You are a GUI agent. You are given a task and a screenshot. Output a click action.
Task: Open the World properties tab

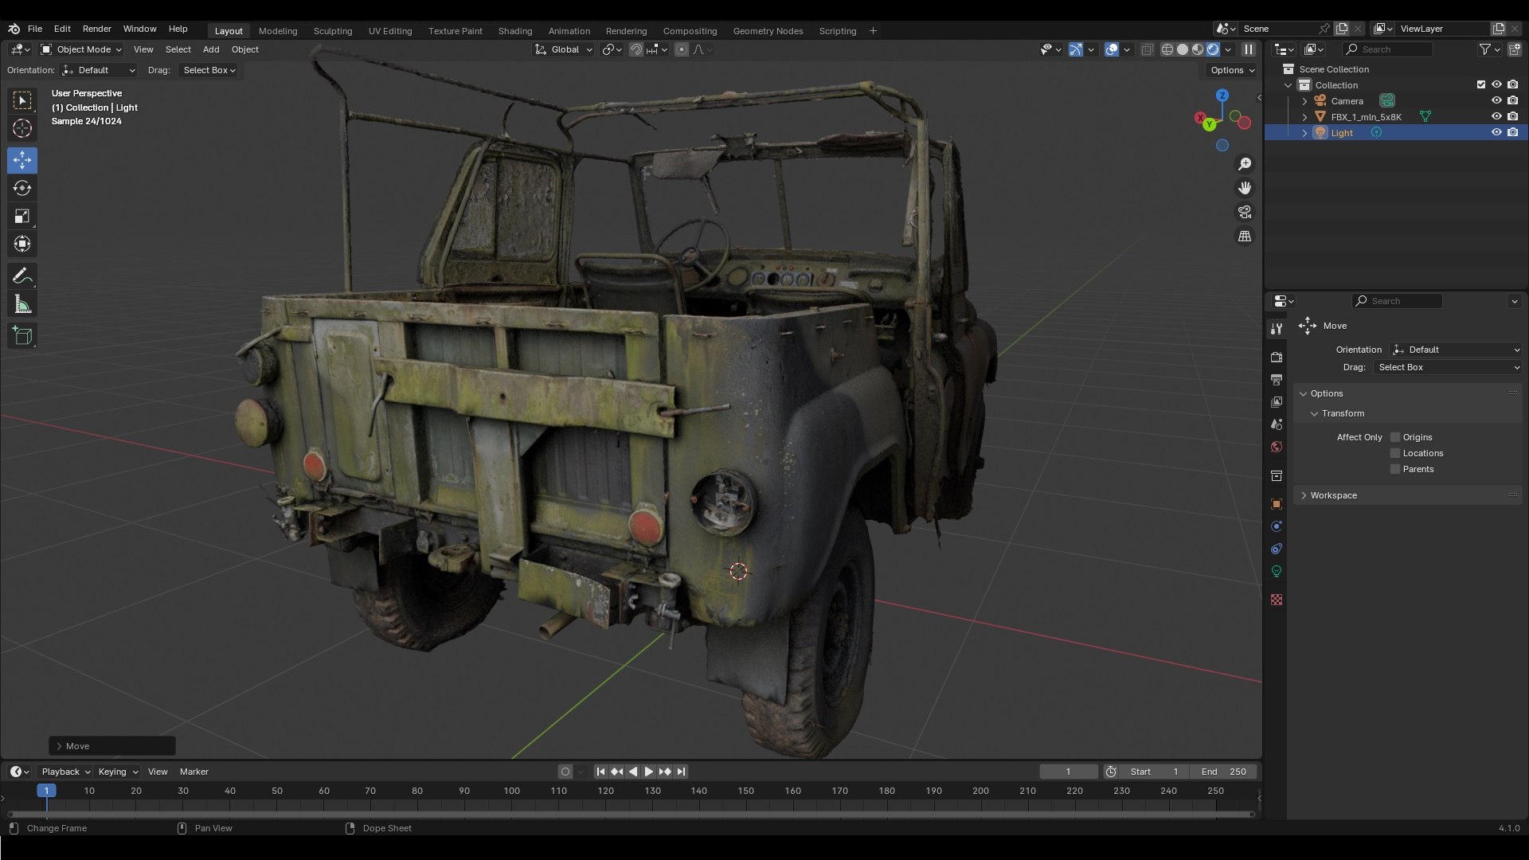1277,447
